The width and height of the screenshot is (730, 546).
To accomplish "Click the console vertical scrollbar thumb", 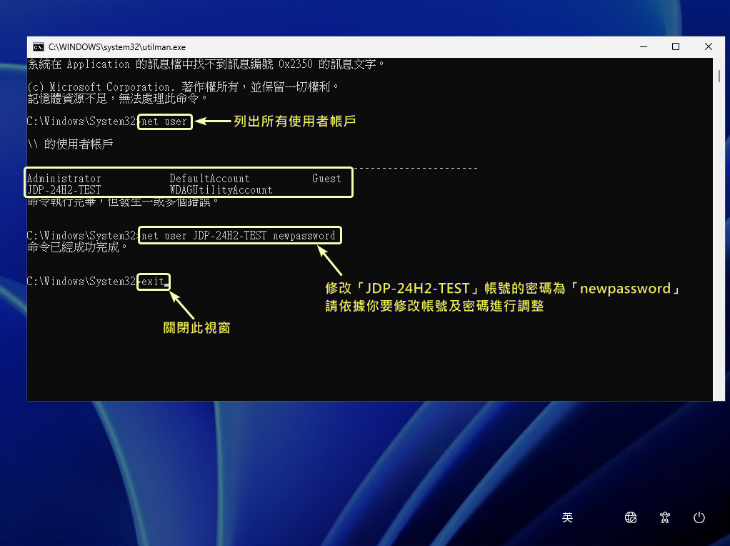I will click(x=720, y=77).
